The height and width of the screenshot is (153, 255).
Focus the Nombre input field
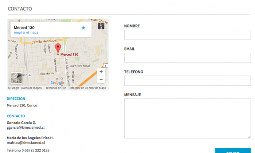coord(187,35)
